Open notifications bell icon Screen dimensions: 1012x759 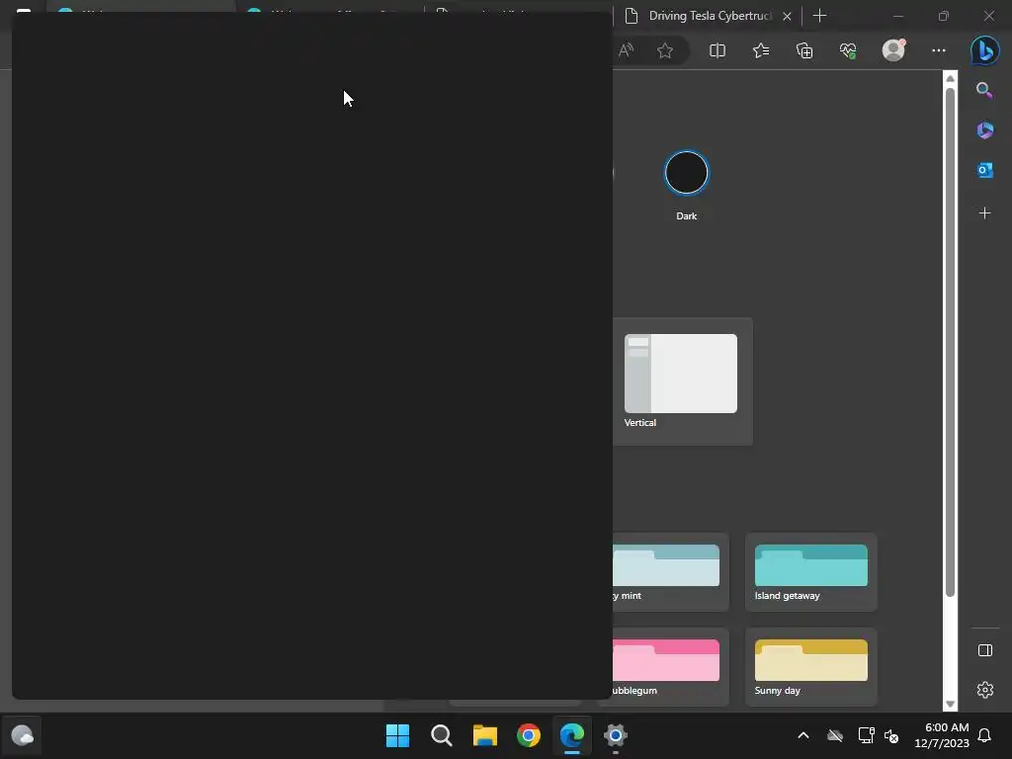coord(984,735)
